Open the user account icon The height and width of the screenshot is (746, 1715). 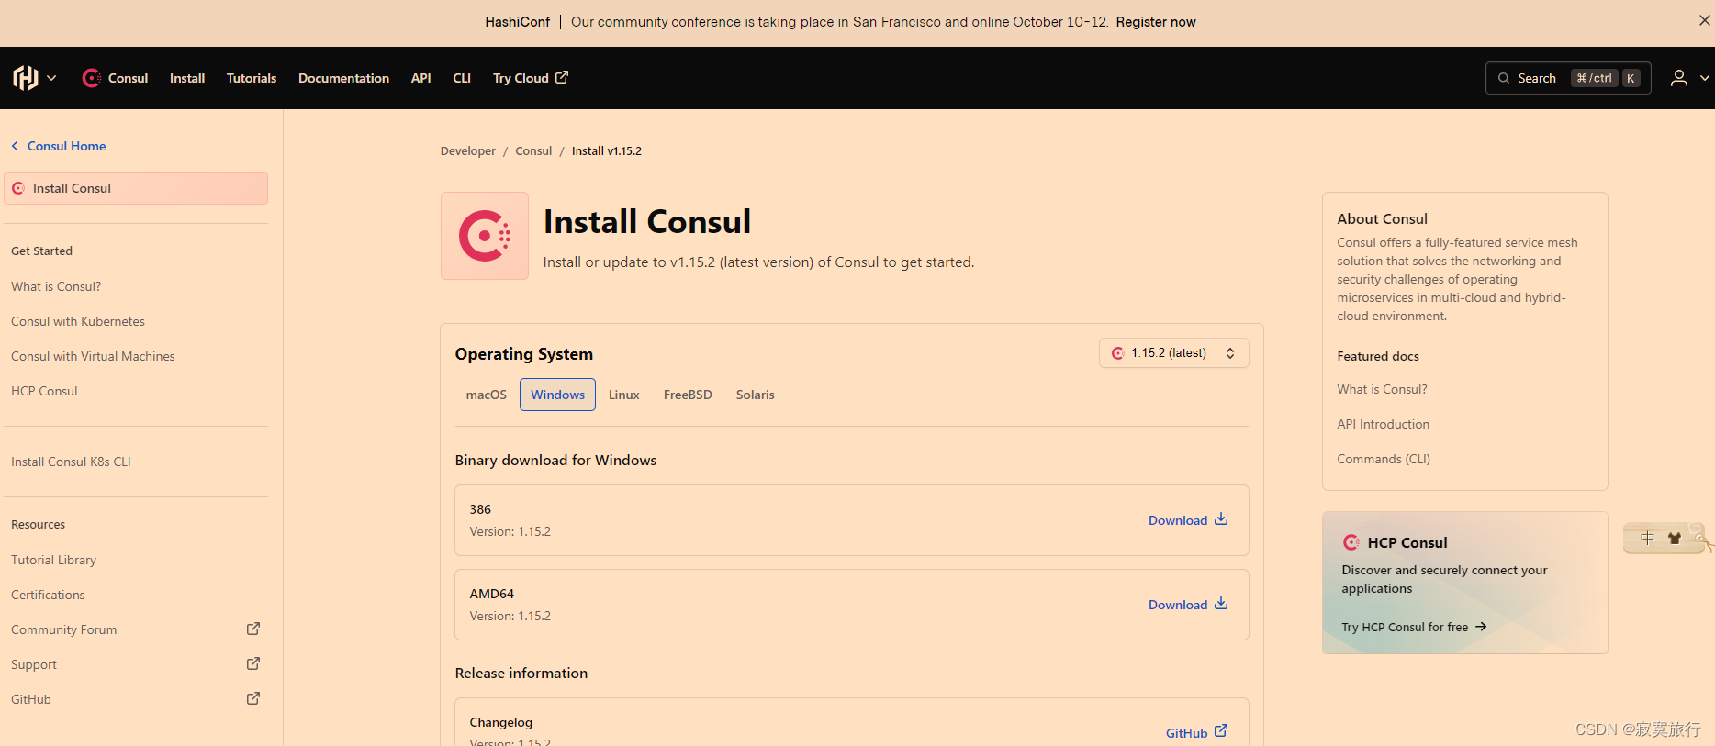coord(1679,78)
